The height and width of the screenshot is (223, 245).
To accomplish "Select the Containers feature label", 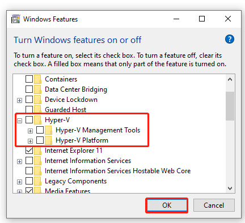I will (x=61, y=79).
